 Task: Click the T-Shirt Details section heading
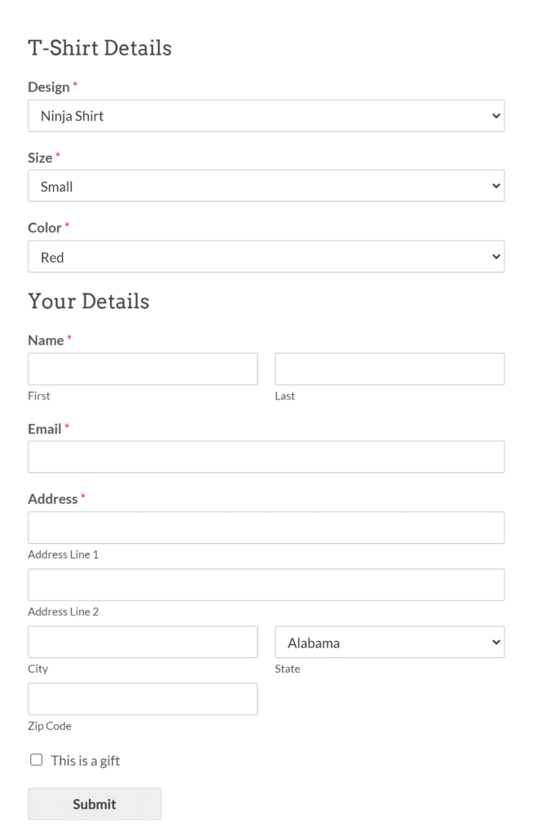[99, 48]
